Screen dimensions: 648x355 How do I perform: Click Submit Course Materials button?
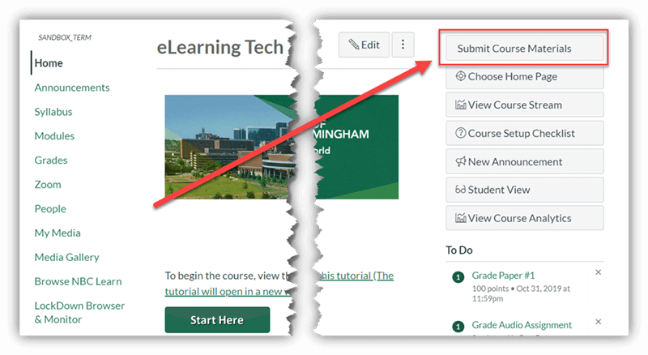point(524,49)
